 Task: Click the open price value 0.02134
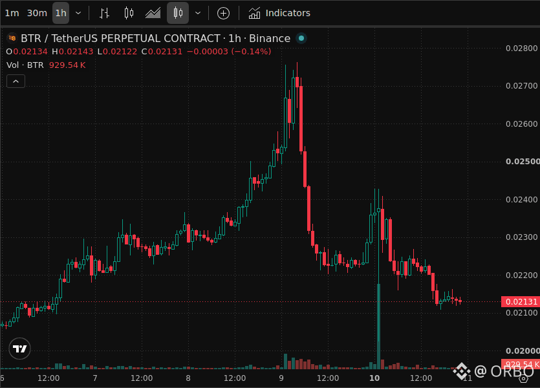point(30,52)
